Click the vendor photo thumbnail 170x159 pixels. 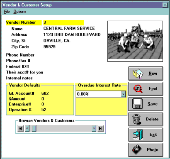135,41
